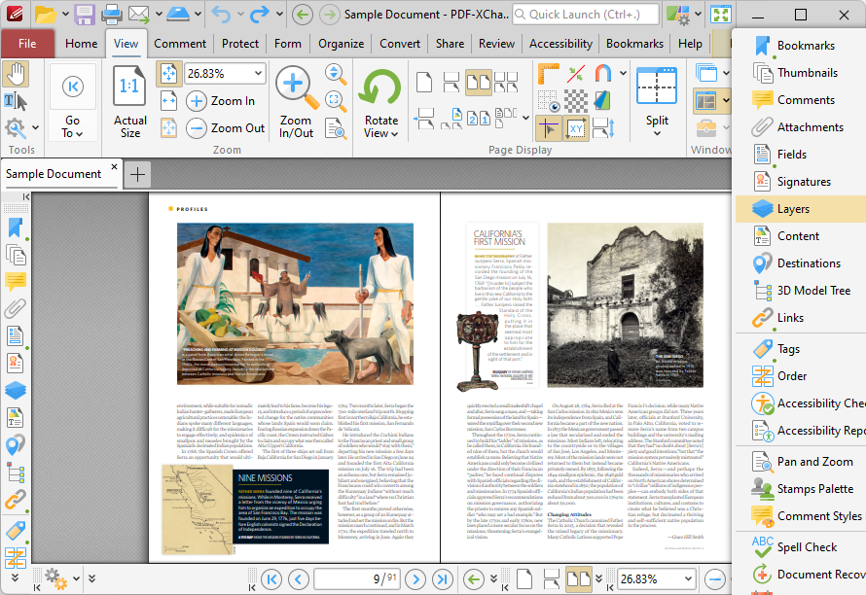The height and width of the screenshot is (595, 866).
Task: Click the page number field
Action: pyautogui.click(x=357, y=579)
